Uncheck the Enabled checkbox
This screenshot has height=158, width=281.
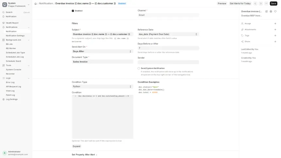click(x=73, y=11)
